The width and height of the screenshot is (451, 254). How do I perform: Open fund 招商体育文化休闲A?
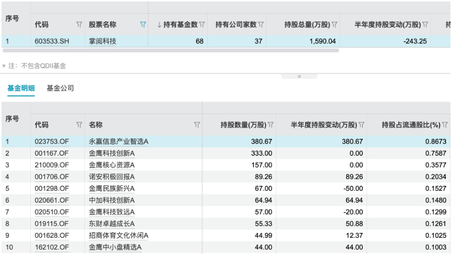point(119,236)
